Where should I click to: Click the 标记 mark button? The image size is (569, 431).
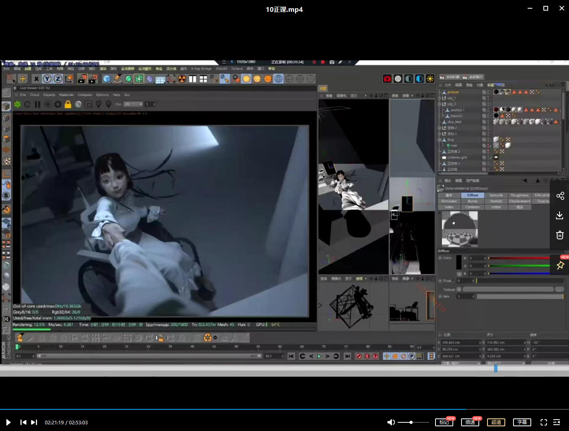444,422
